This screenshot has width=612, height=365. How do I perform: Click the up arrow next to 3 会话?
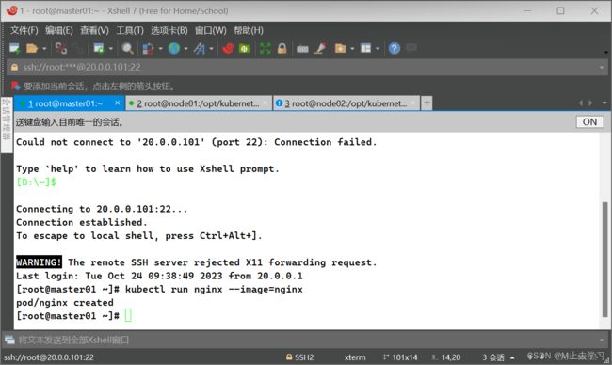coord(512,357)
